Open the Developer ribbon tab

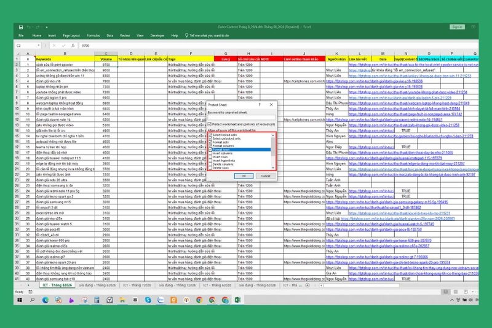pos(157,36)
